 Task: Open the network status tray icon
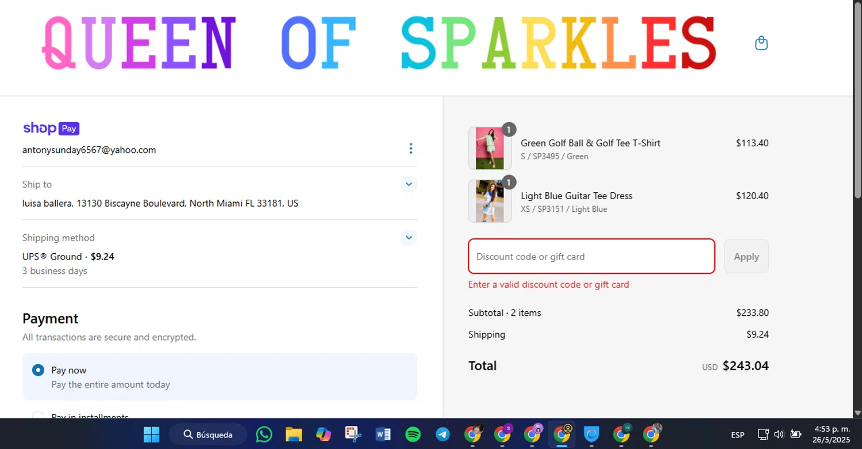[763, 435]
